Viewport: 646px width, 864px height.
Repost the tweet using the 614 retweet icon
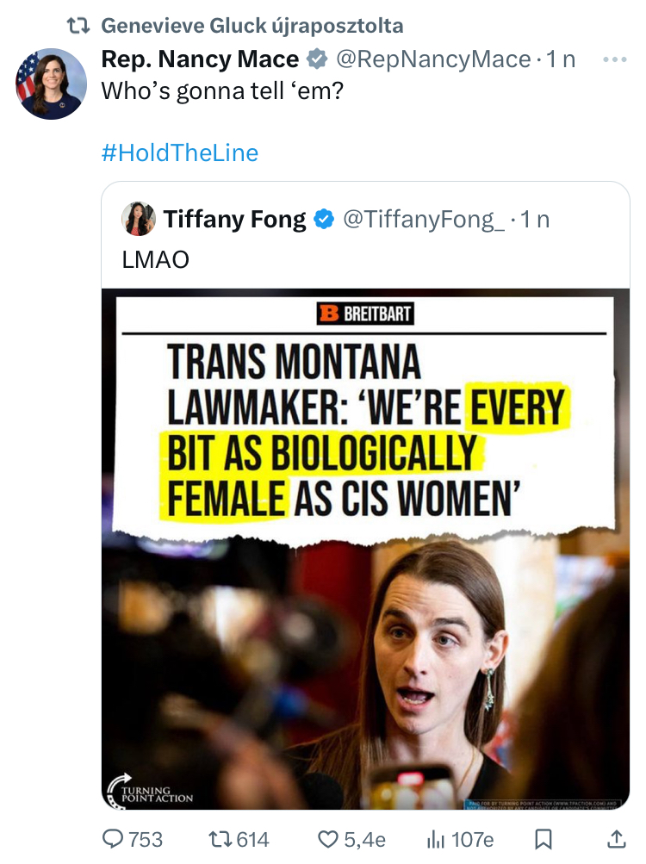(x=221, y=838)
